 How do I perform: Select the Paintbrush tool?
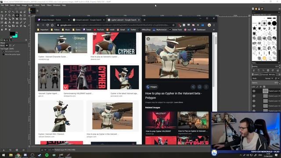[25, 22]
